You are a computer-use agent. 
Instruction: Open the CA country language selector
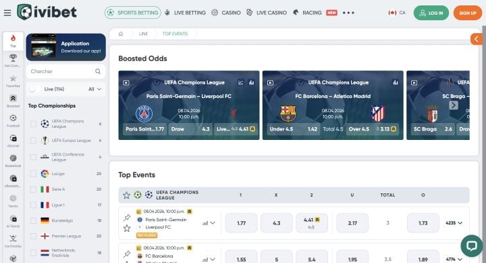click(x=397, y=13)
